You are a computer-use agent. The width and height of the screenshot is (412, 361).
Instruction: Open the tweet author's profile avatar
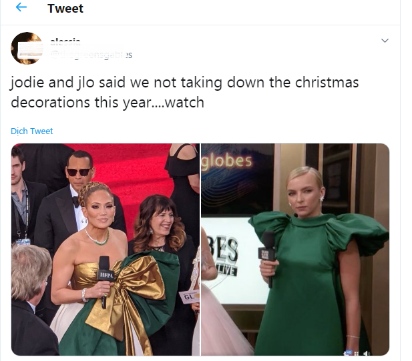point(27,48)
